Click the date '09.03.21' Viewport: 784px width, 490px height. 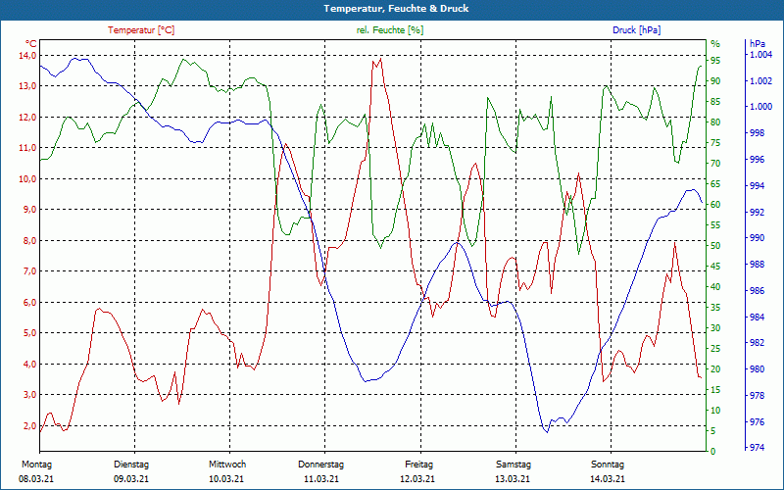131,479
